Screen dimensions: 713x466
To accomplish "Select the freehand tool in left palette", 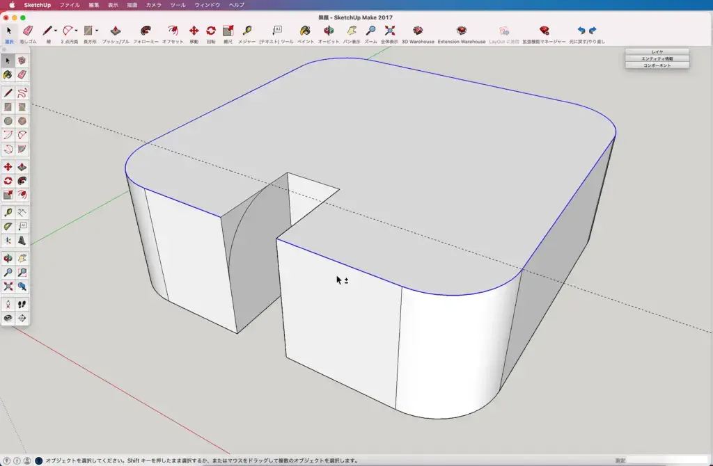I will [x=22, y=93].
